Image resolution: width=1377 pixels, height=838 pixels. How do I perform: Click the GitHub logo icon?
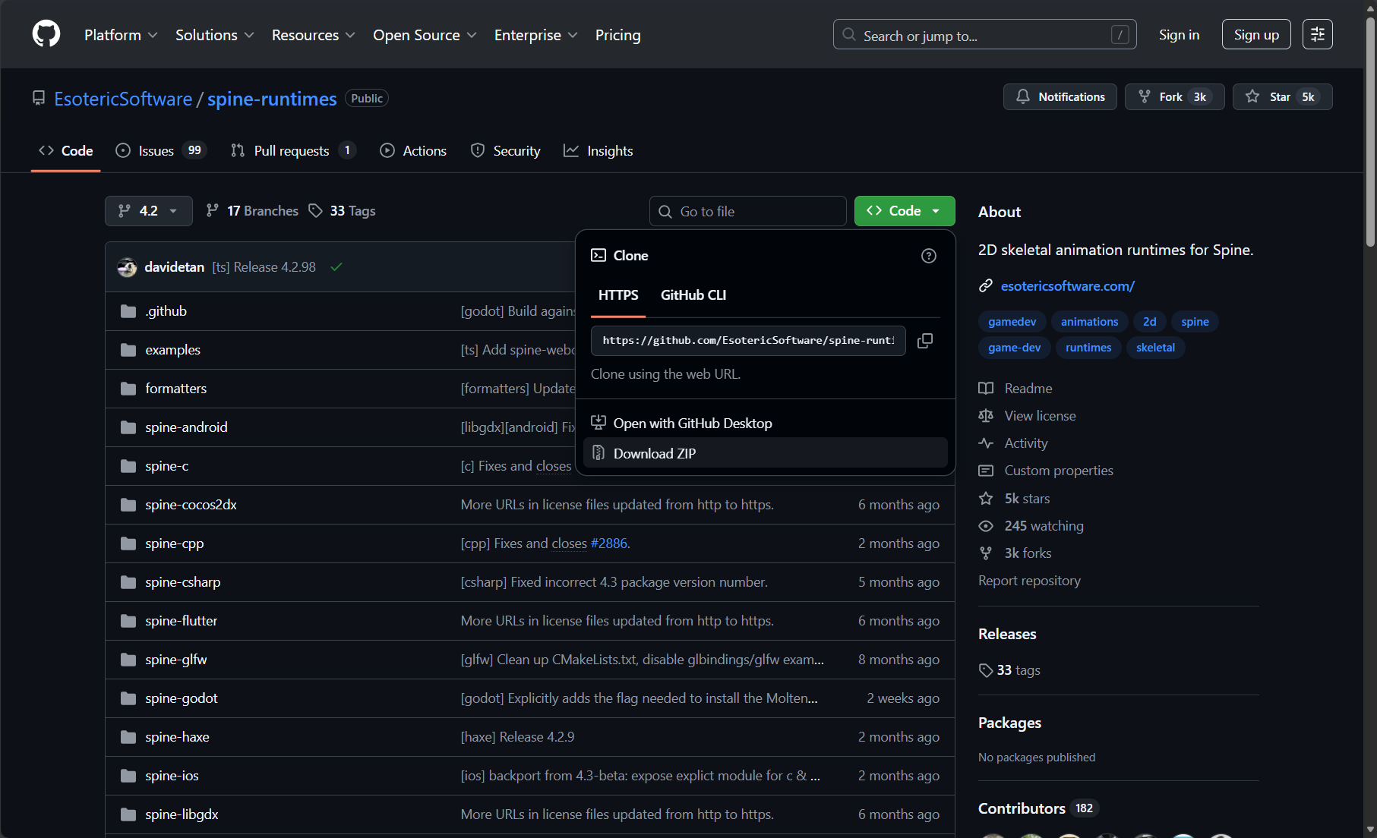point(46,34)
